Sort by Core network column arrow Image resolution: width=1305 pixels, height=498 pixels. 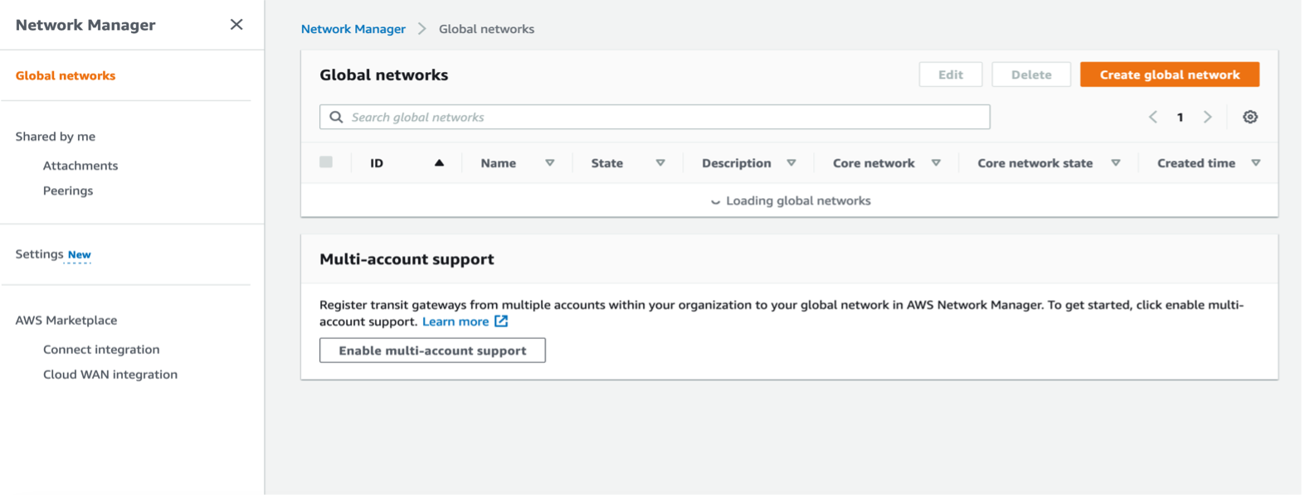[x=936, y=163]
